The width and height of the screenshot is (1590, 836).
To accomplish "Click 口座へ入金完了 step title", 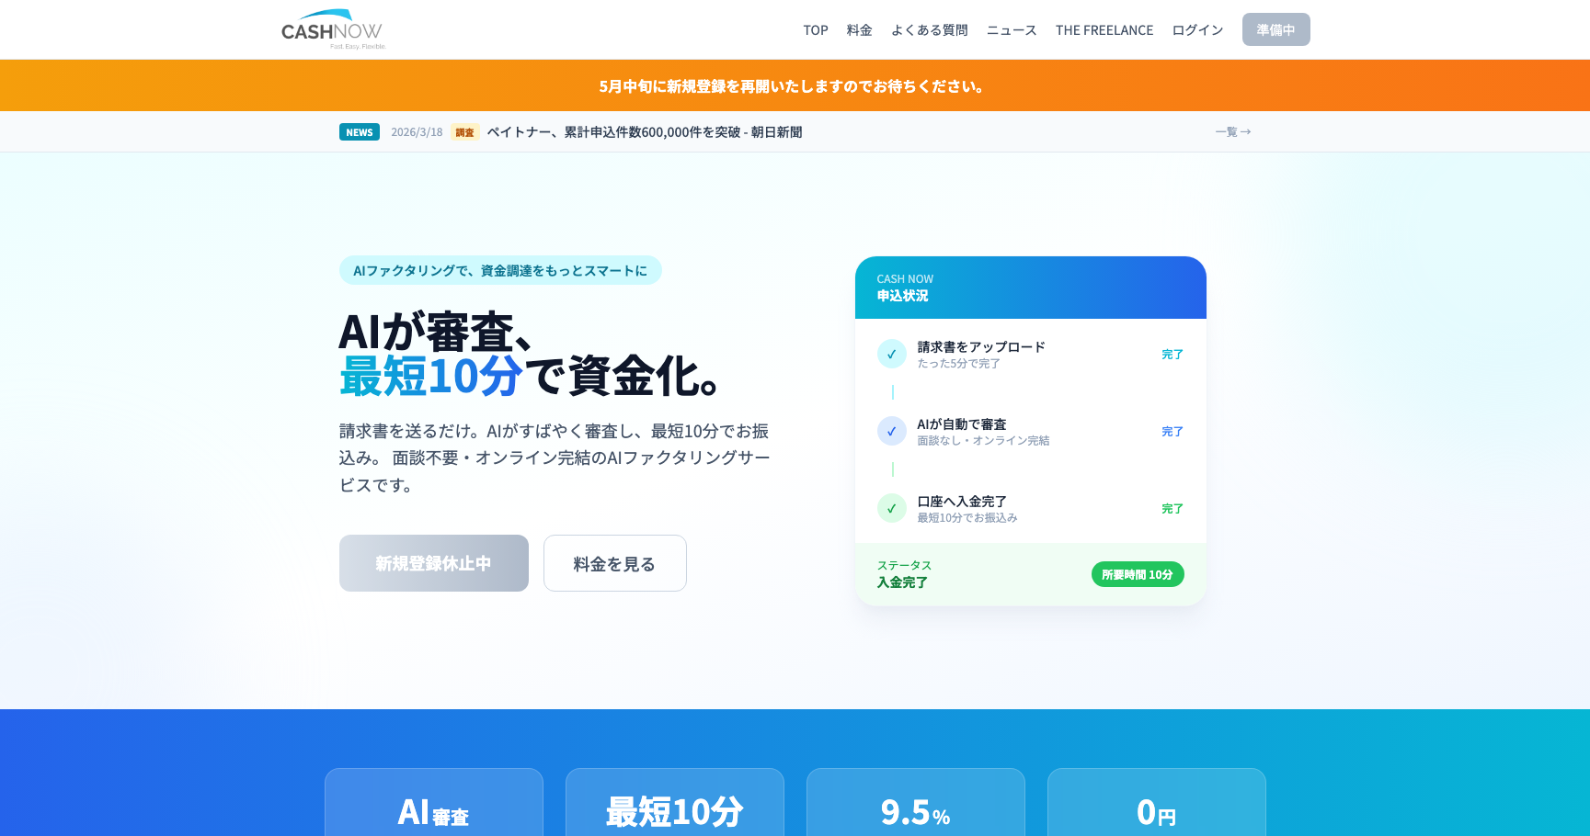I will click(962, 502).
